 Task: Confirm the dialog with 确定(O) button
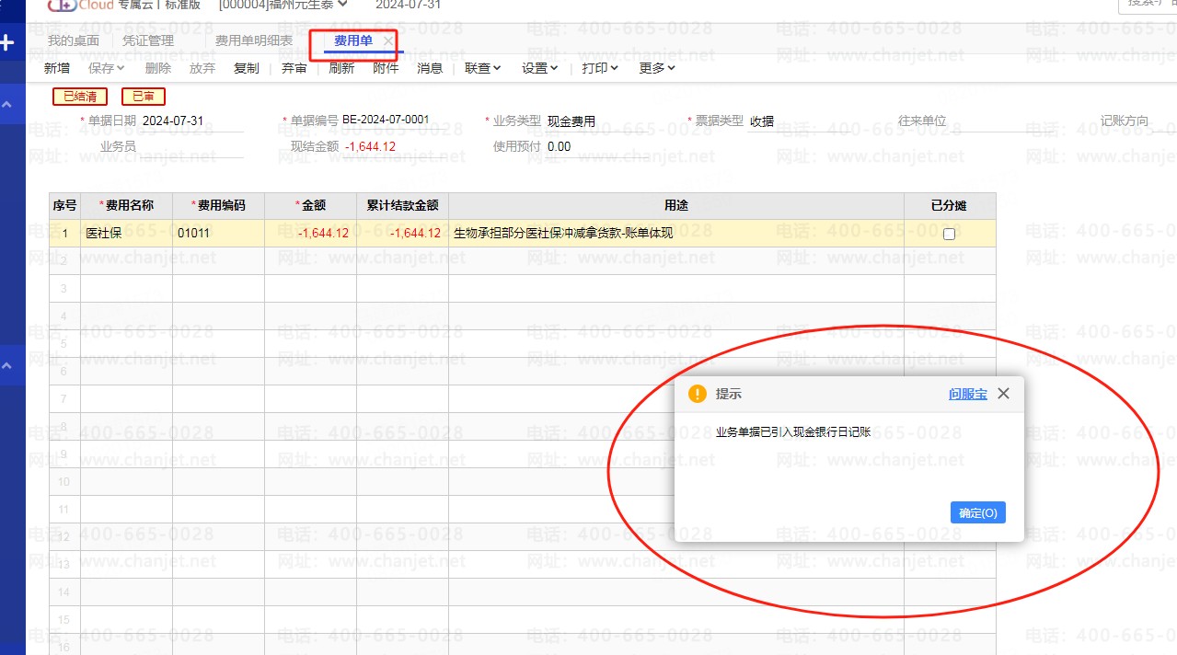click(x=978, y=512)
